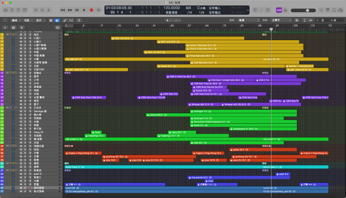The image size is (346, 198).
Task: Open the Loop Browser
Action: pos(334,10)
